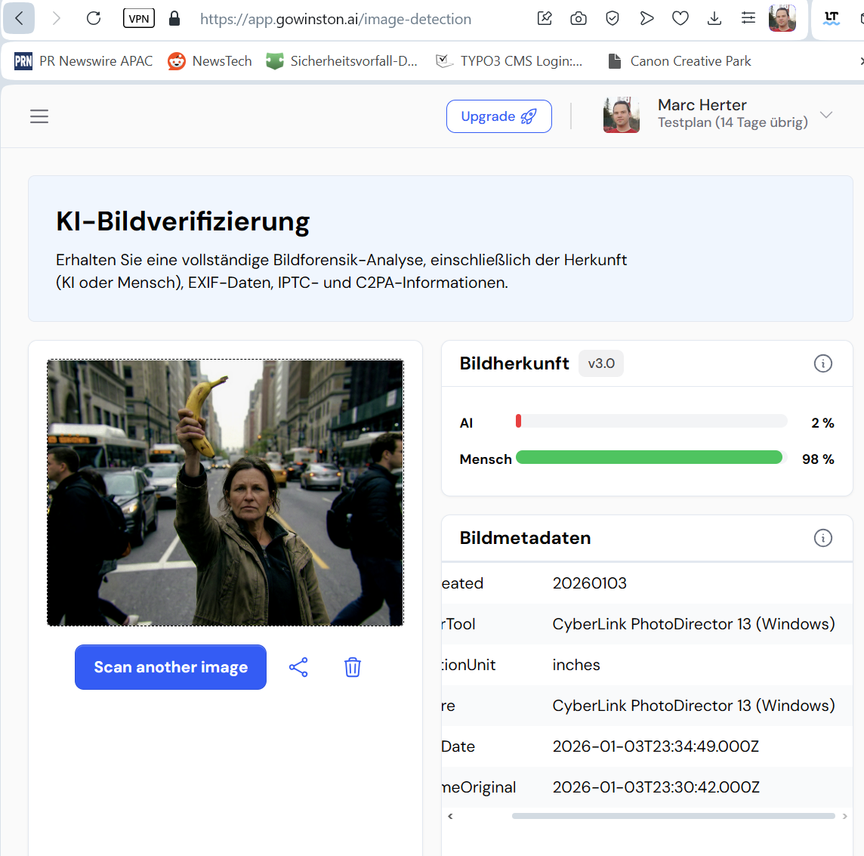Open the browser easy setup menu icon
The width and height of the screenshot is (864, 856).
tap(748, 19)
